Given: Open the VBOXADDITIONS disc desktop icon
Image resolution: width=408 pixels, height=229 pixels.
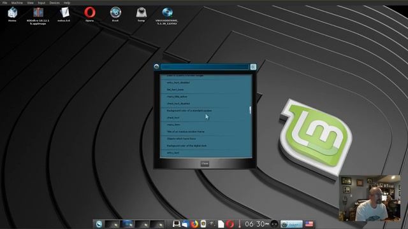Looking at the screenshot, I should 167,15.
